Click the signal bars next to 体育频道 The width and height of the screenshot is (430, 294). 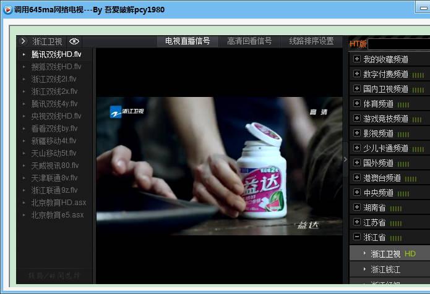click(403, 104)
